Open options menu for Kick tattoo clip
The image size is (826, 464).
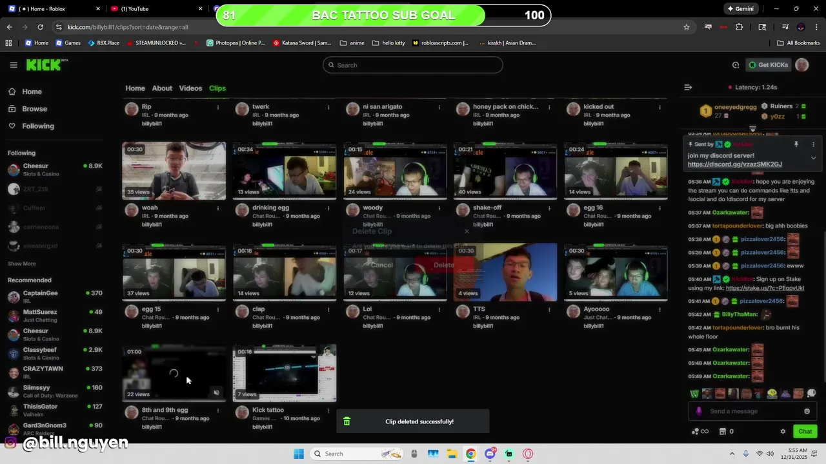coord(328,411)
